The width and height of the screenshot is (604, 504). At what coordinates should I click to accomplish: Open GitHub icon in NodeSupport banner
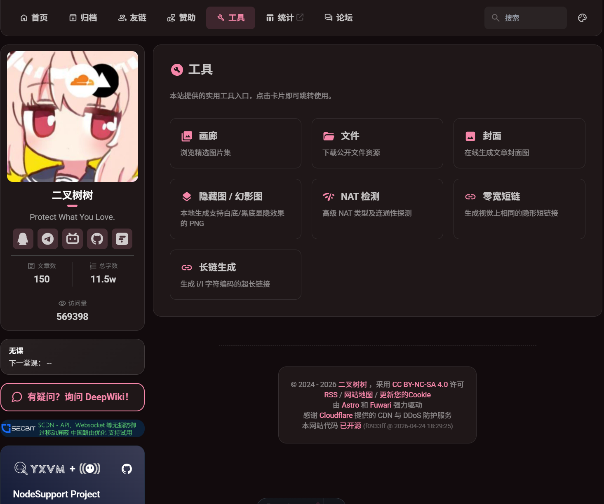pyautogui.click(x=127, y=469)
